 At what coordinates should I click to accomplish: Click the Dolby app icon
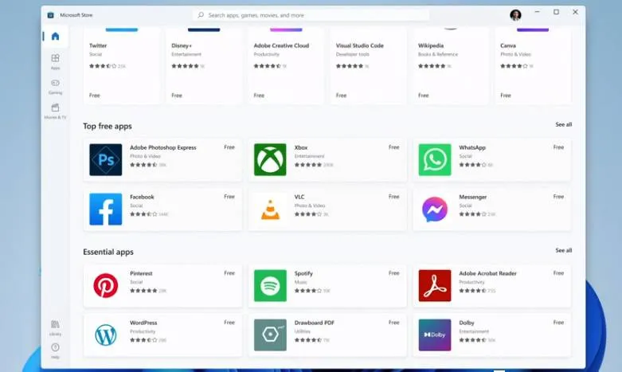point(435,335)
